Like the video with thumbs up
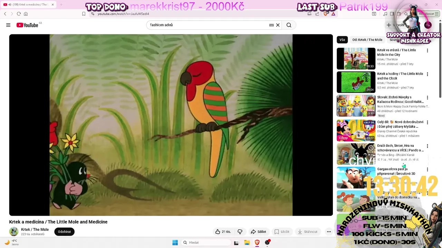Screen dimensions: 442x248 (223, 232)
